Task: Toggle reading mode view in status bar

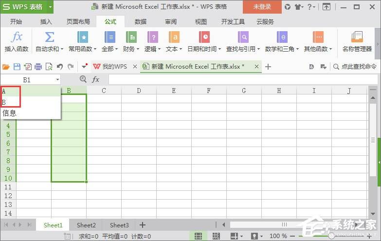Action: point(234,236)
